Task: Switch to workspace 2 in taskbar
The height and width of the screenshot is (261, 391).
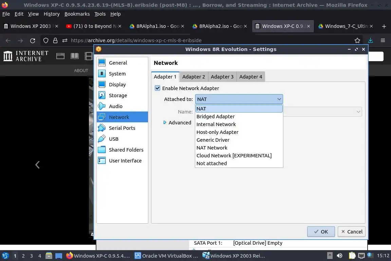Action: click(x=23, y=256)
